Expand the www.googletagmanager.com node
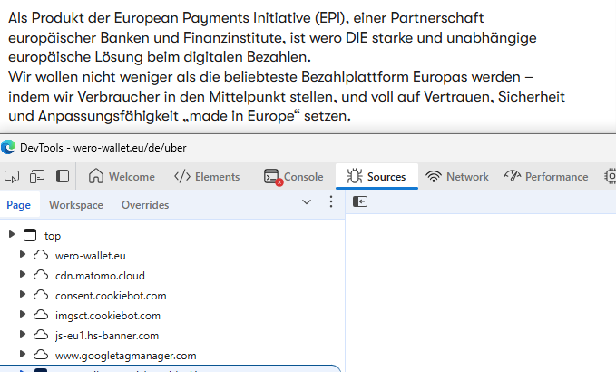 pyautogui.click(x=23, y=355)
